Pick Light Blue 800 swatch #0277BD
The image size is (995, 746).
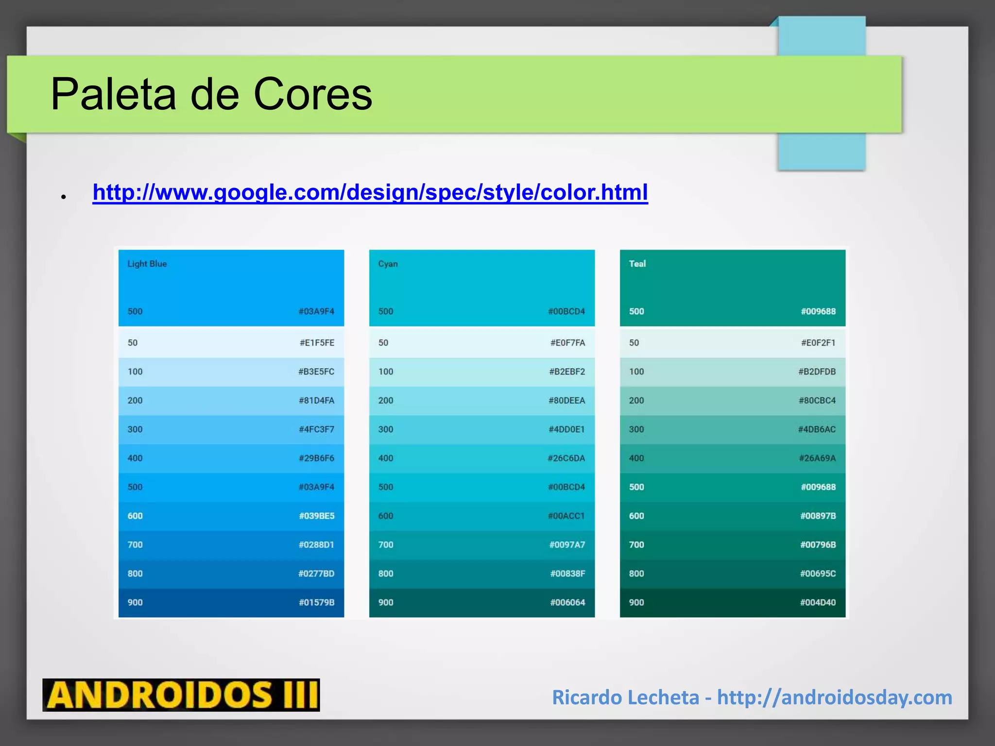231,574
